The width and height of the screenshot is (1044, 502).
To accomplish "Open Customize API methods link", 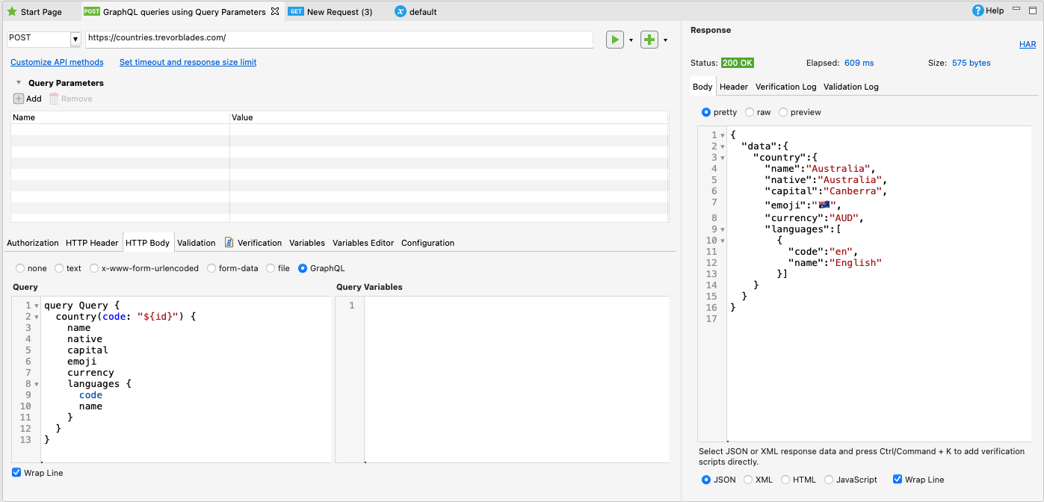I will click(56, 62).
